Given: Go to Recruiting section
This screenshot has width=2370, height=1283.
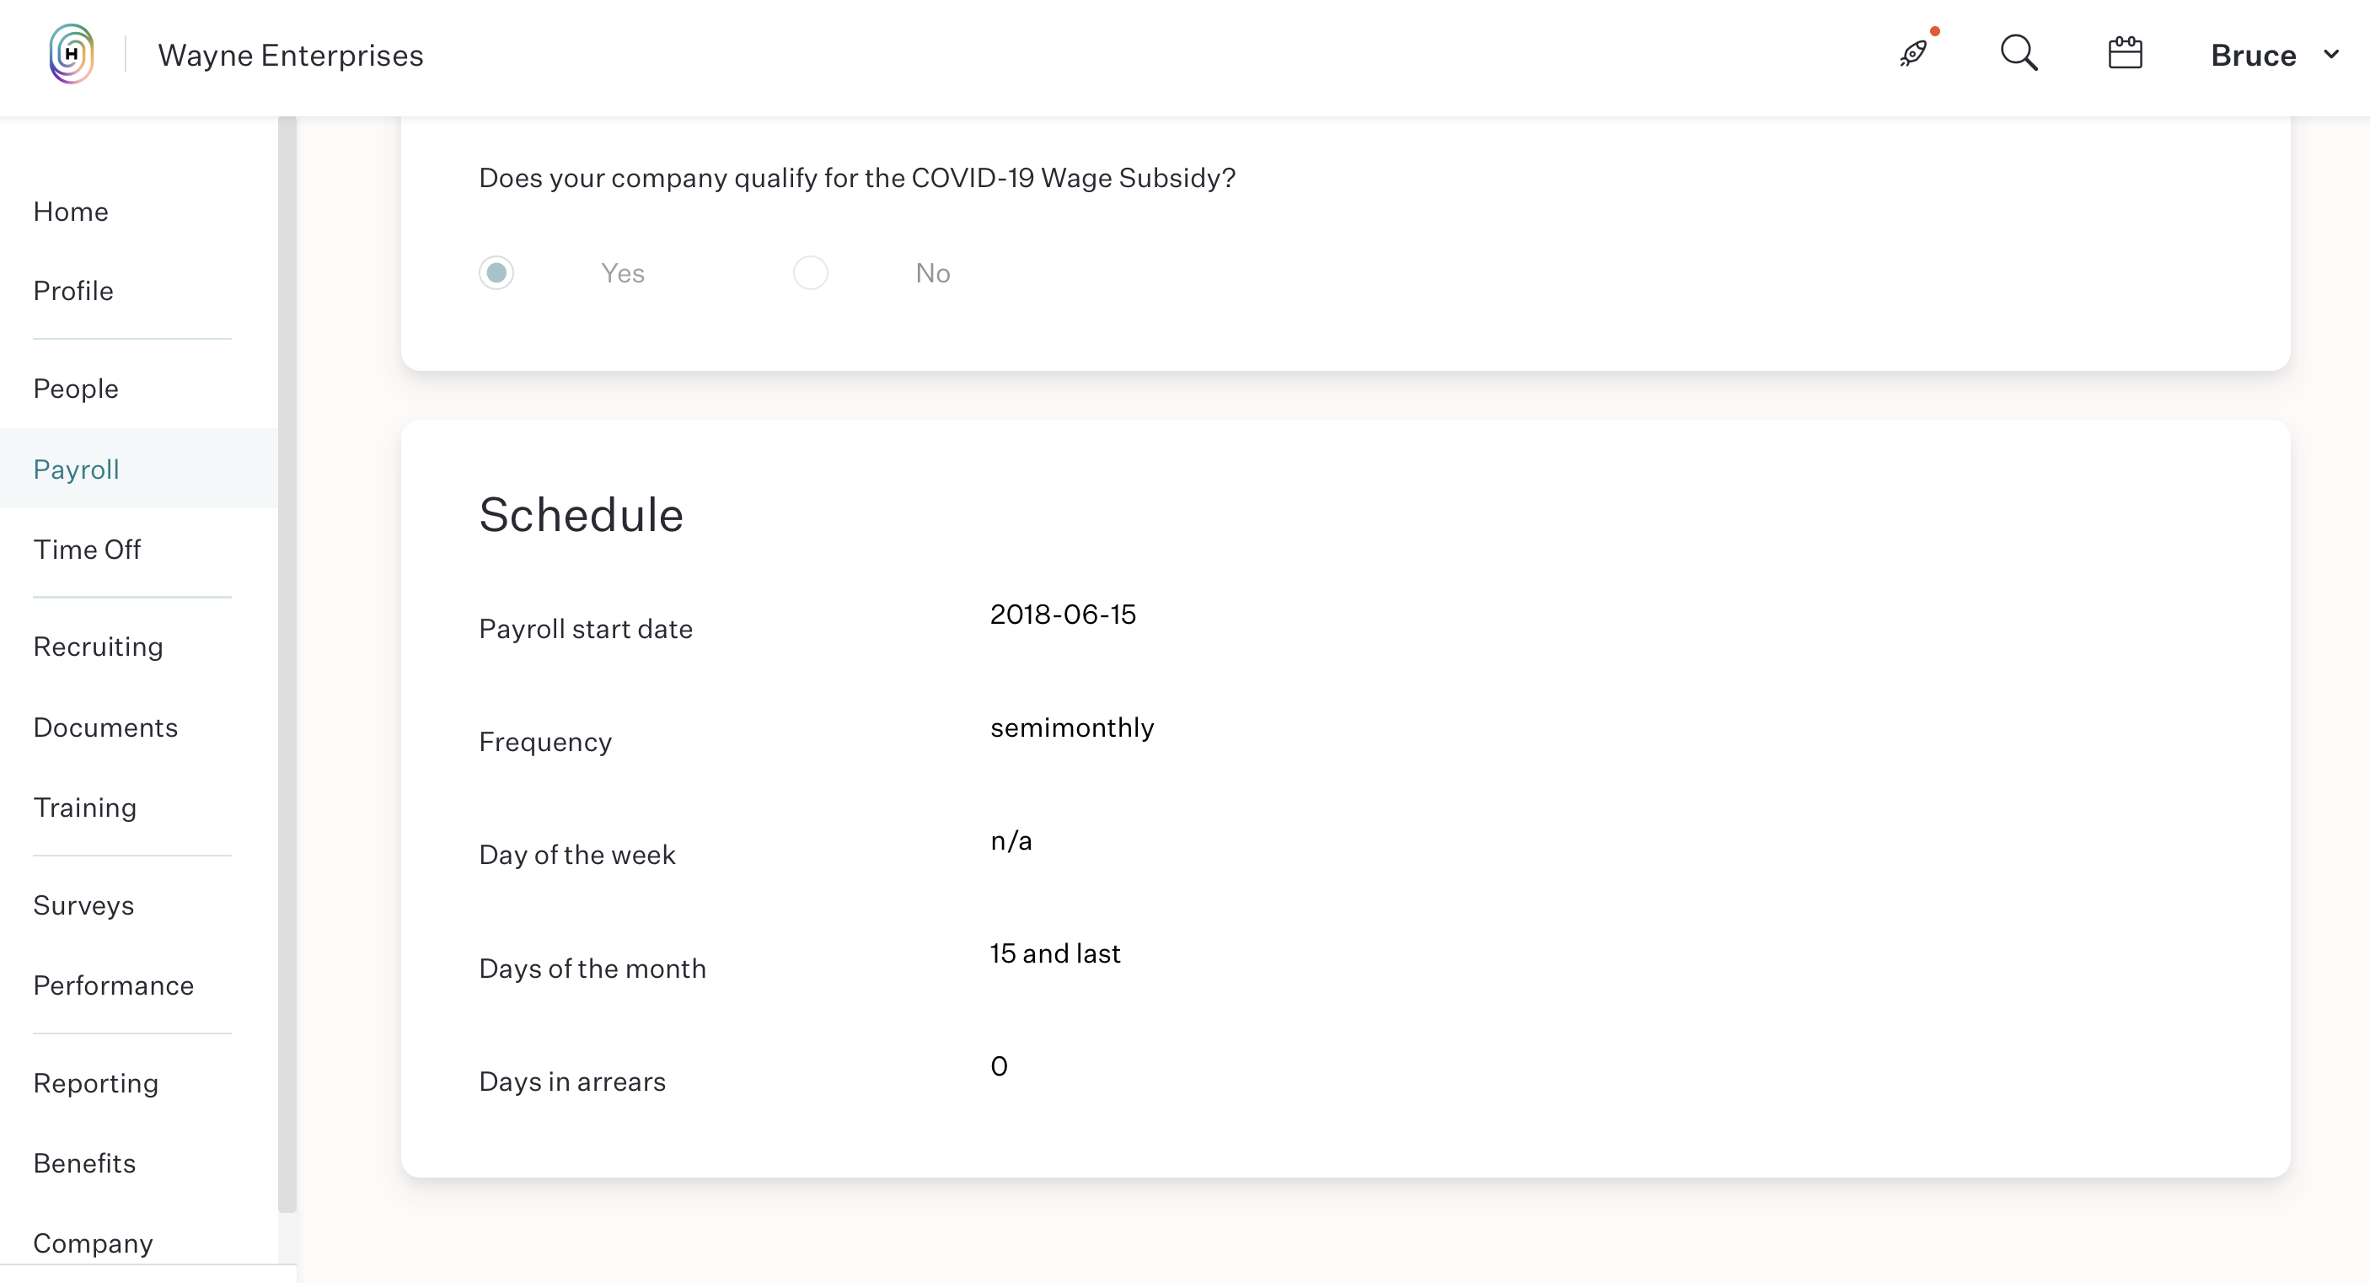Looking at the screenshot, I should (x=99, y=647).
